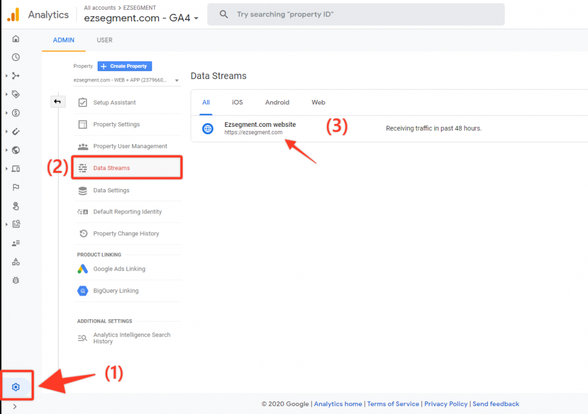Viewport: 588px width, 414px height.
Task: Open Data Streams menu item
Action: (x=127, y=168)
